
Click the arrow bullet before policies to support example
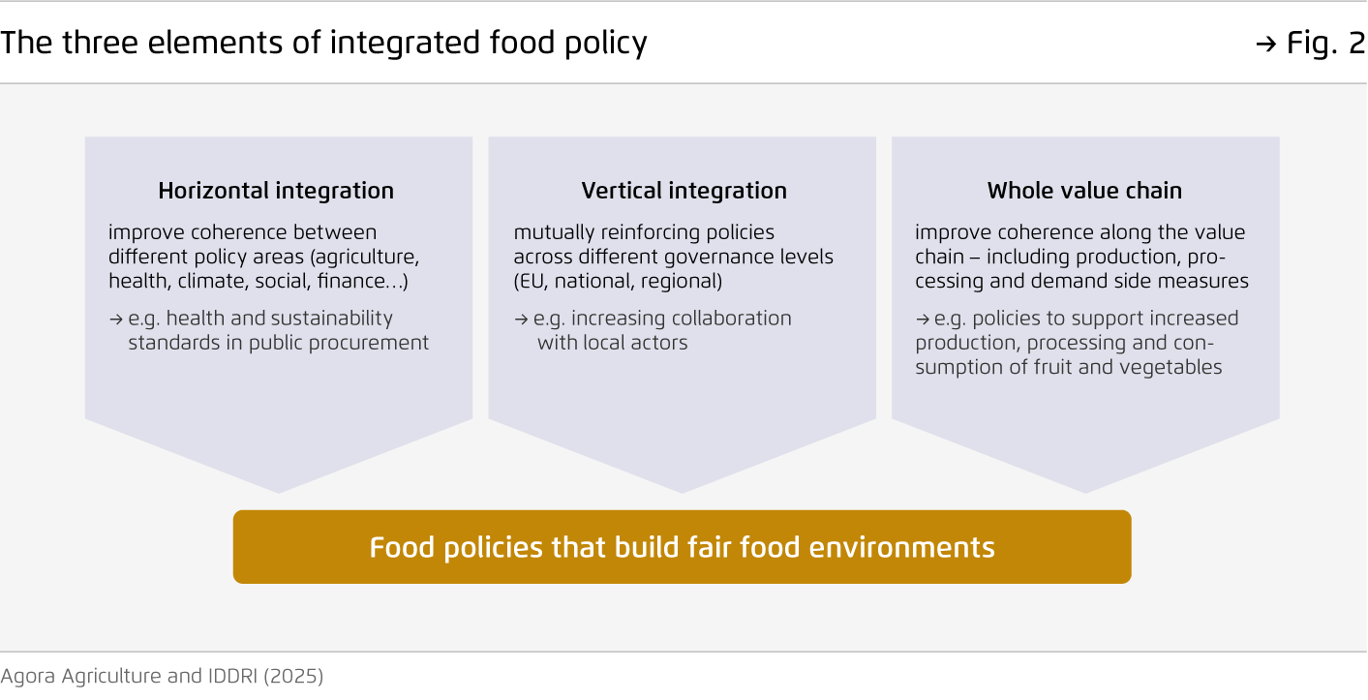pyautogui.click(x=923, y=319)
